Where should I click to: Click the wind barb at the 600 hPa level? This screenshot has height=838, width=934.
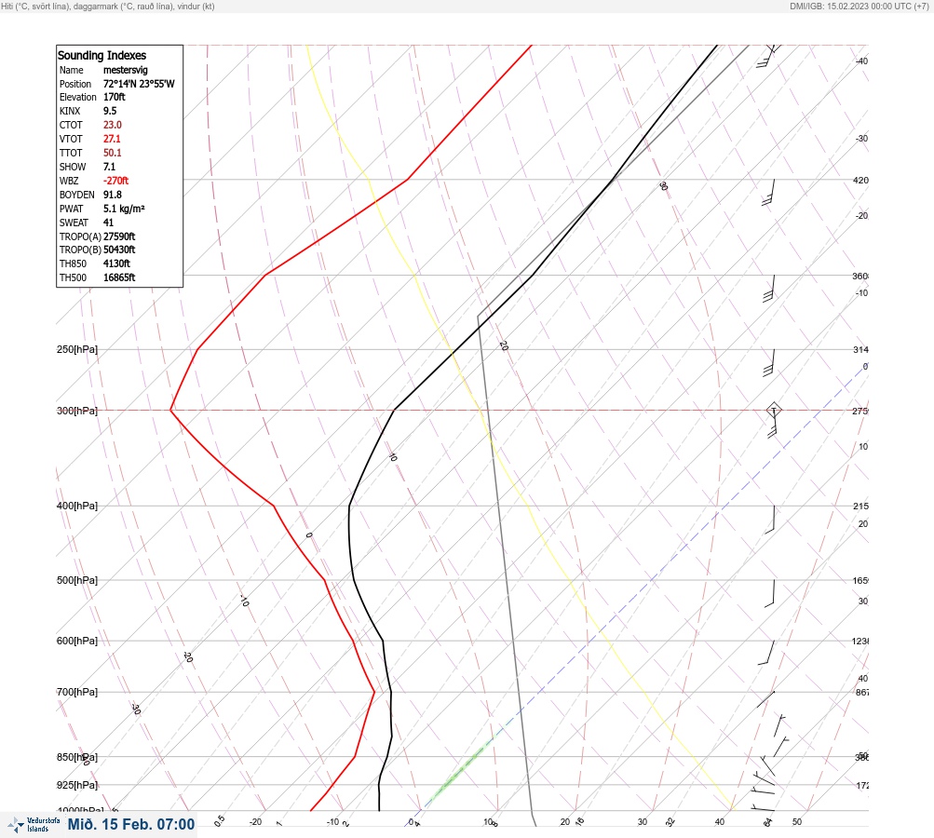pos(766,653)
